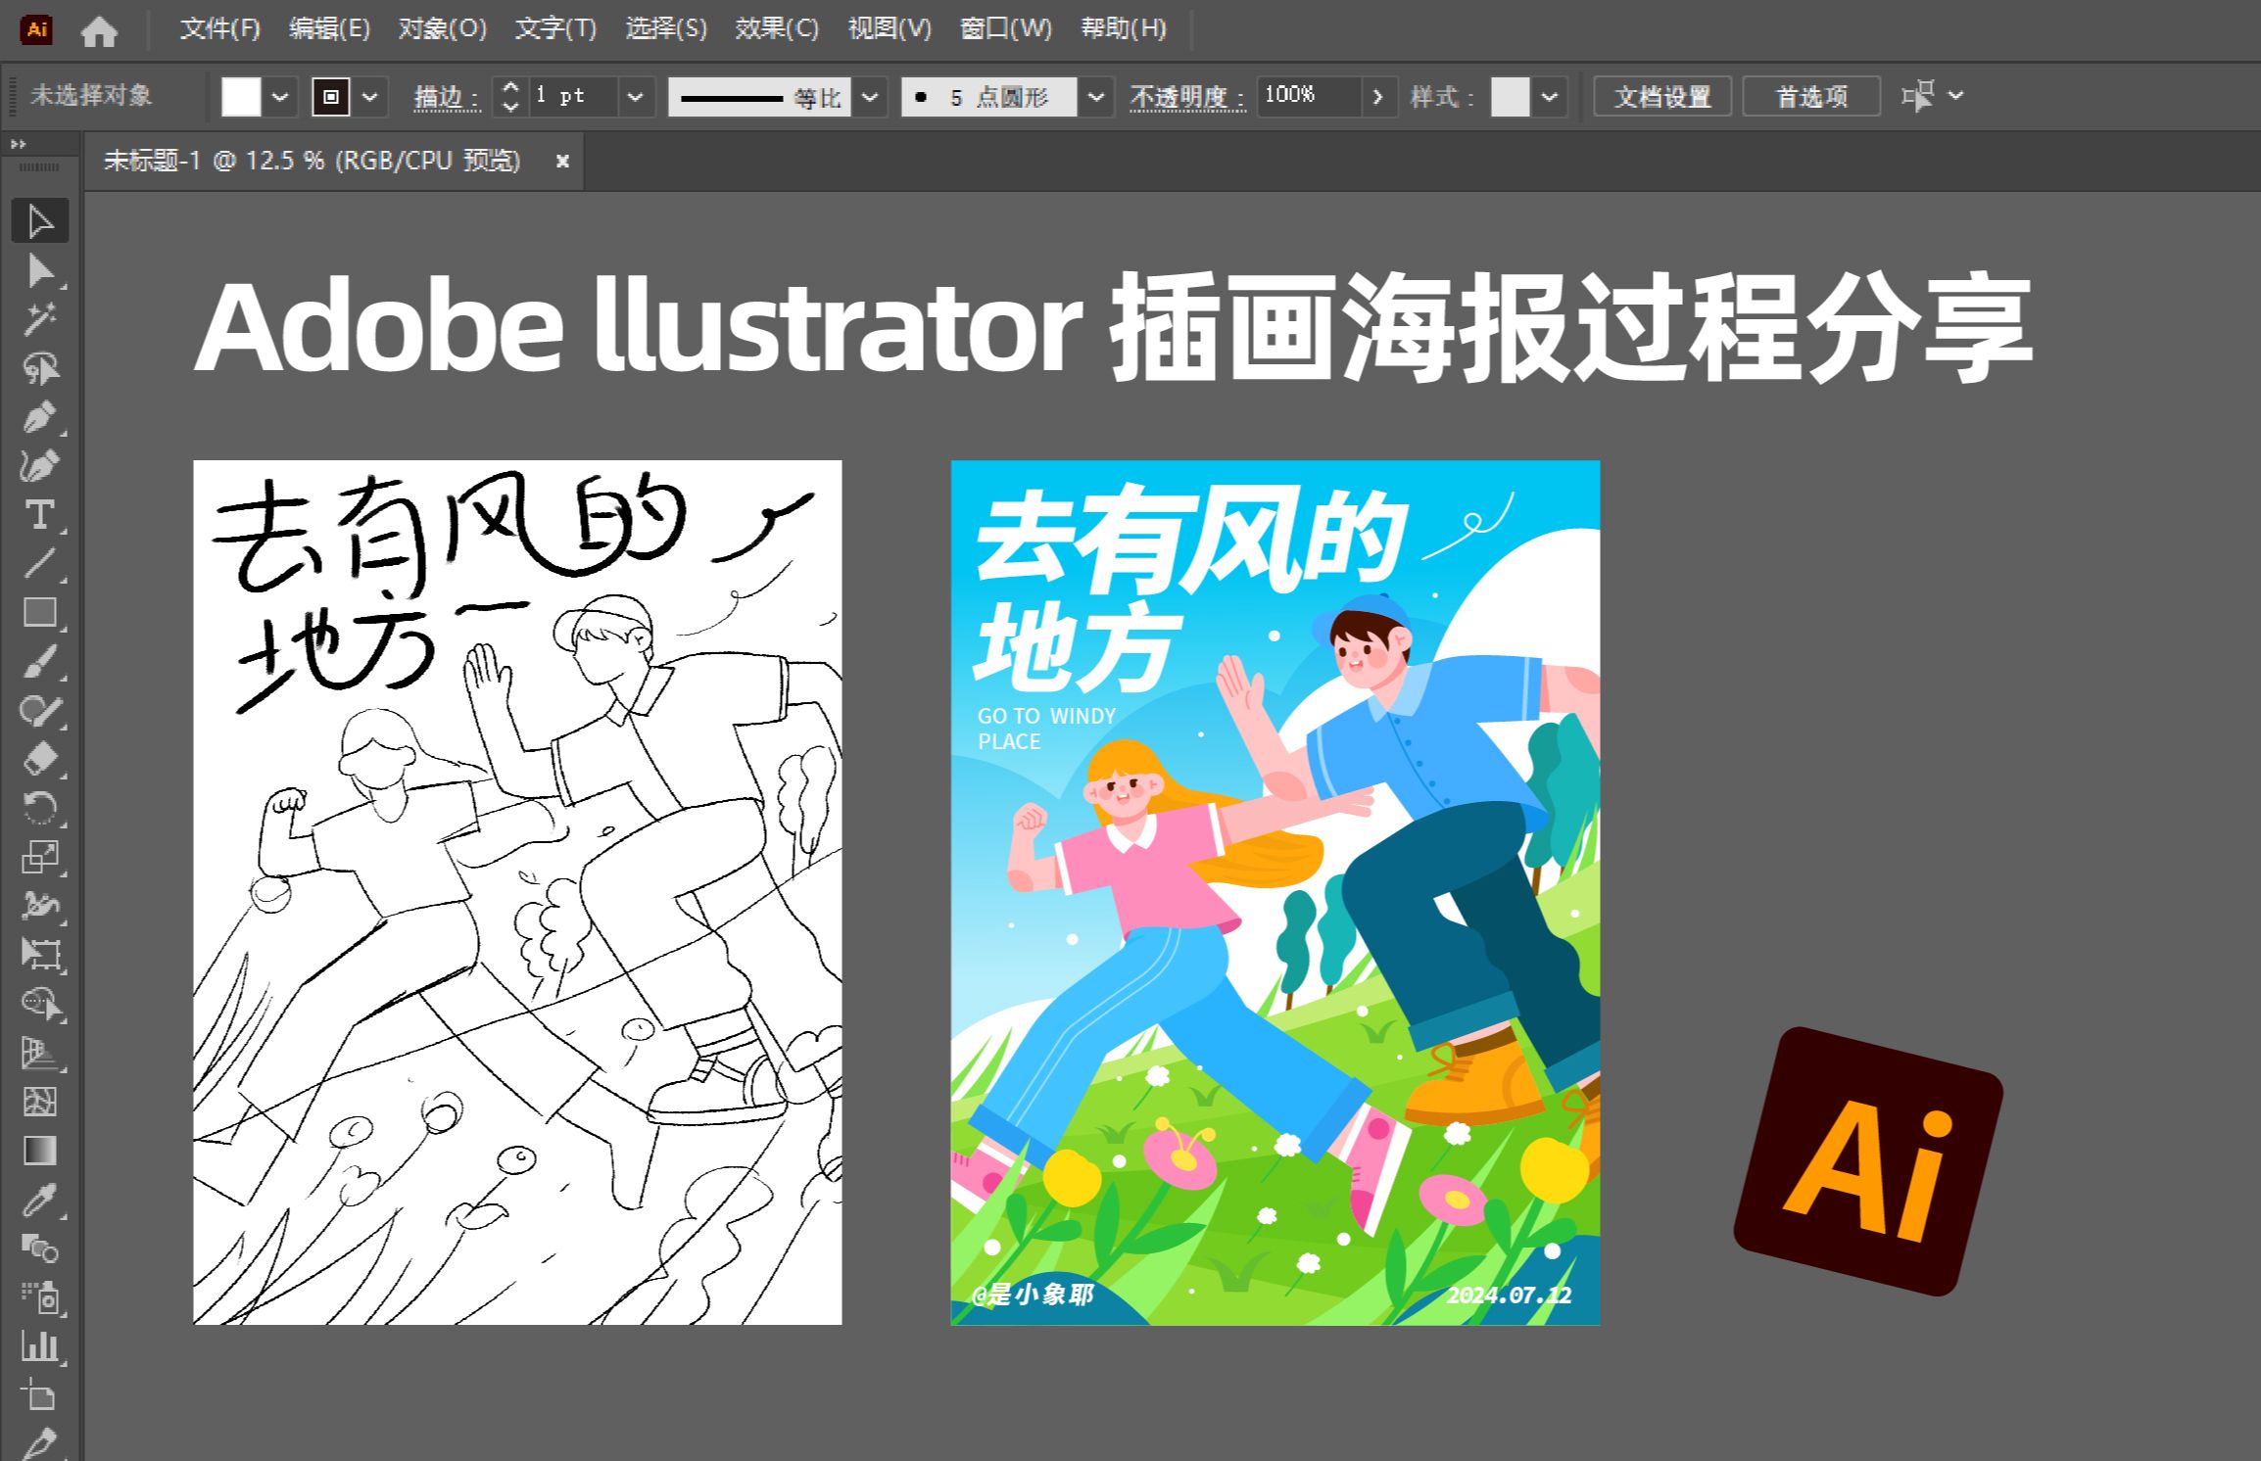Open the variable width profile dropdown
Viewport: 2261px width, 1461px height.
[x=869, y=97]
